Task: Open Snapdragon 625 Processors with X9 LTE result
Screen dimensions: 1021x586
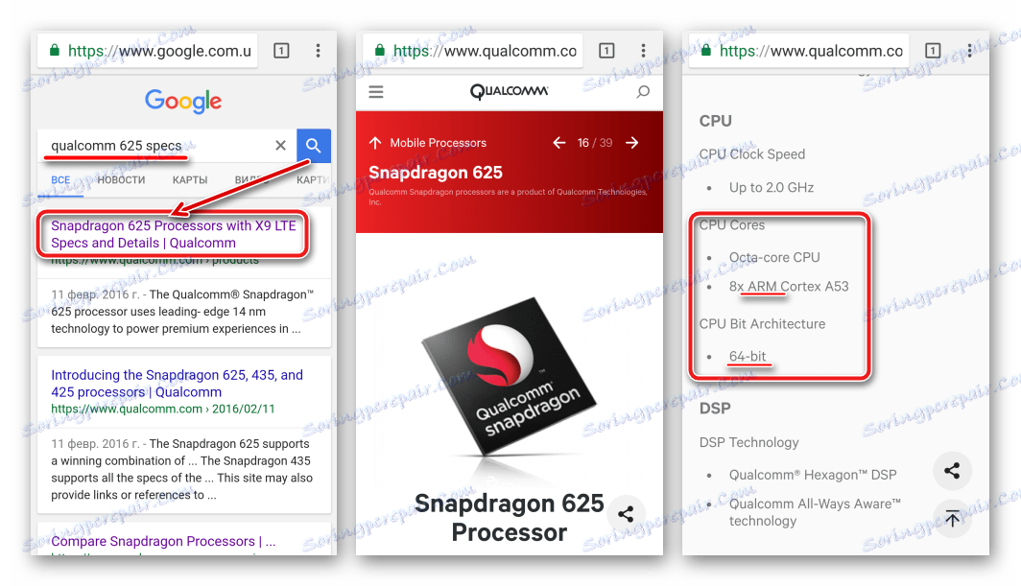Action: (173, 234)
